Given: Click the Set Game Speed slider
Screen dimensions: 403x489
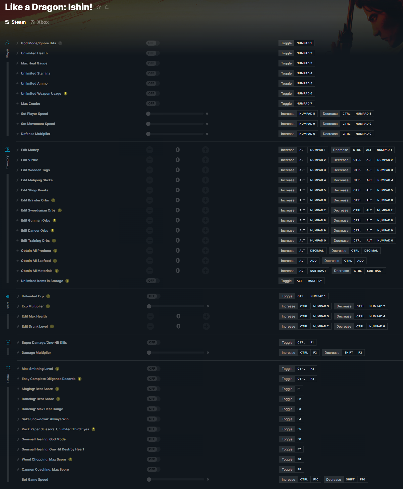Looking at the screenshot, I should point(176,479).
